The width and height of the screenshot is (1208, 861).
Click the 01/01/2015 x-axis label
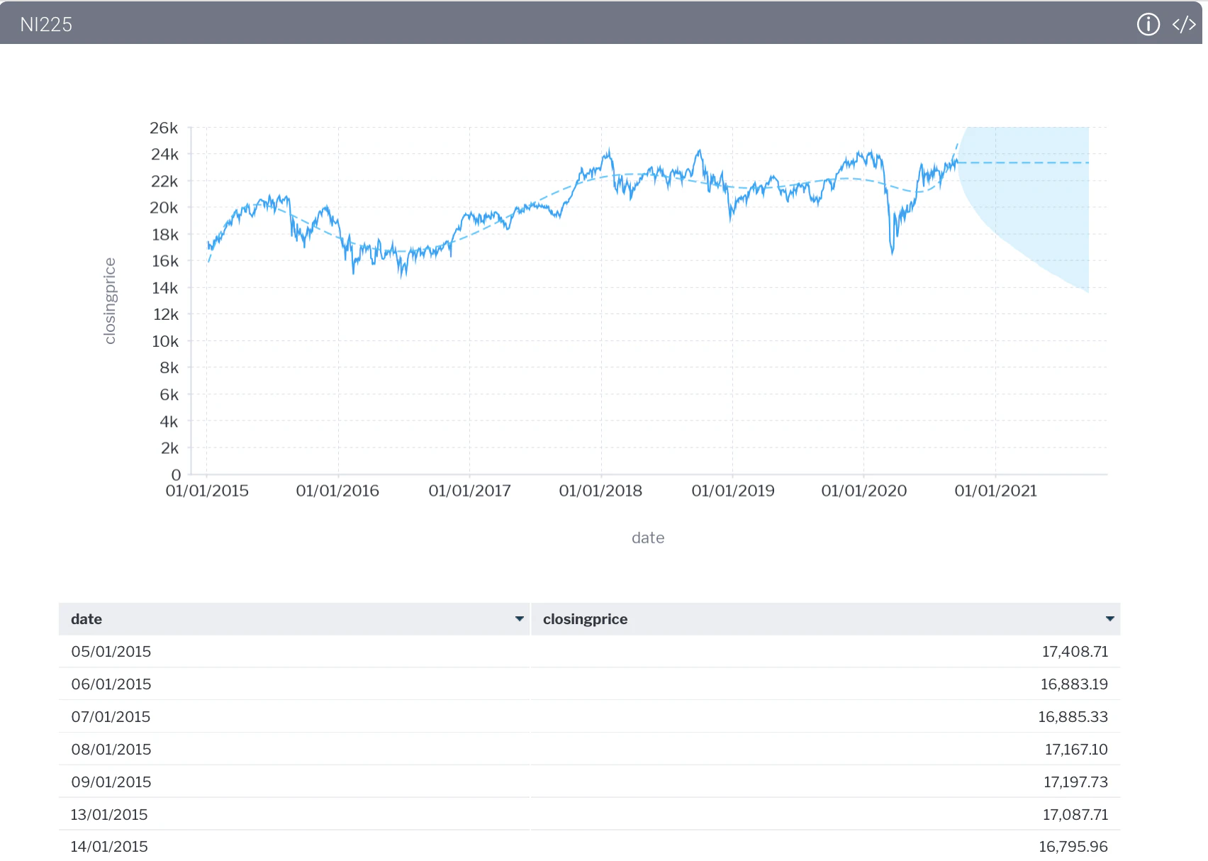tap(207, 491)
